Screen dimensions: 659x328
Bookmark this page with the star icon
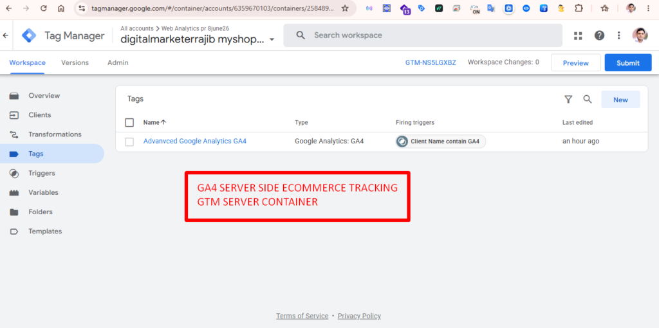coord(345,8)
